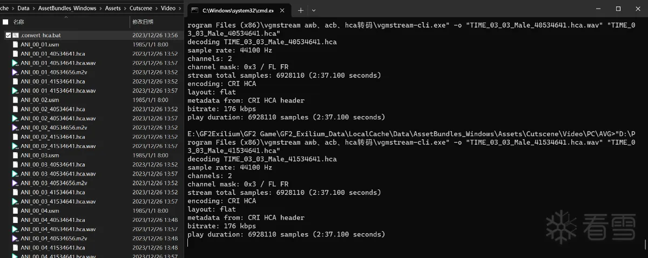Uncheck the .convert-hca.bat file checkbox

click(8, 35)
